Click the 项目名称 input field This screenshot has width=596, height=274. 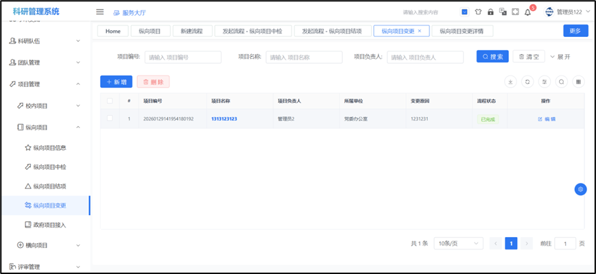click(304, 57)
